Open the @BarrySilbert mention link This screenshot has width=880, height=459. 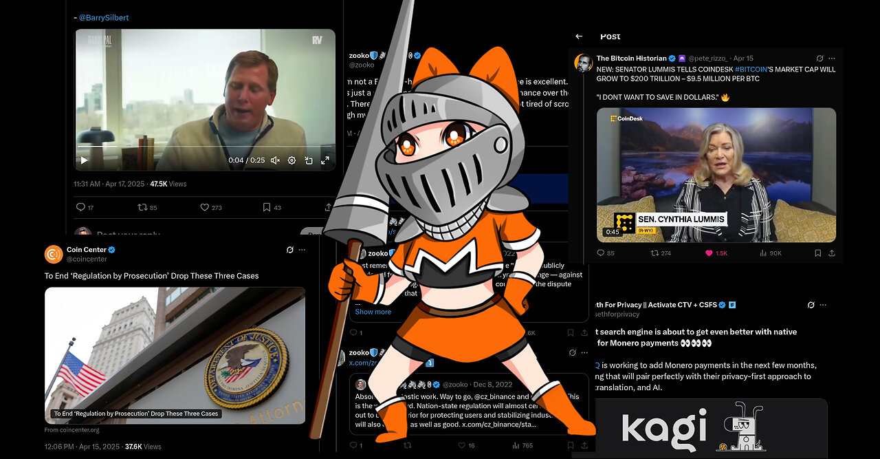[x=104, y=18]
